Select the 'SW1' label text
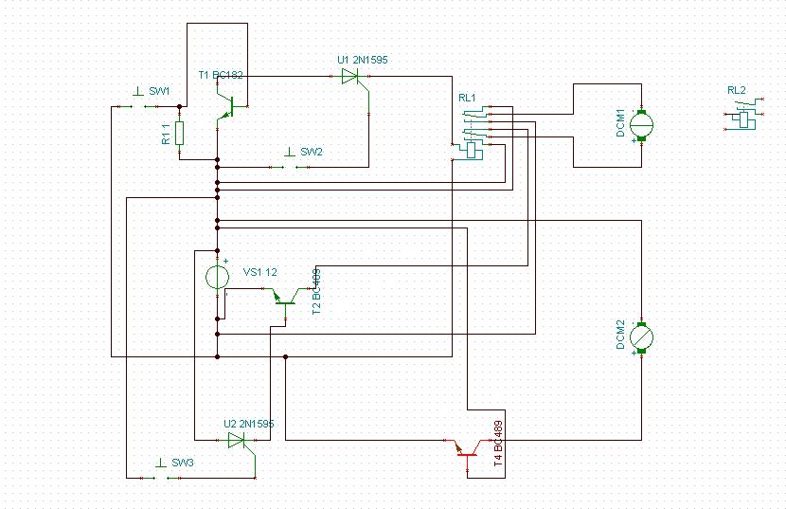This screenshot has width=786, height=509. pyautogui.click(x=159, y=91)
